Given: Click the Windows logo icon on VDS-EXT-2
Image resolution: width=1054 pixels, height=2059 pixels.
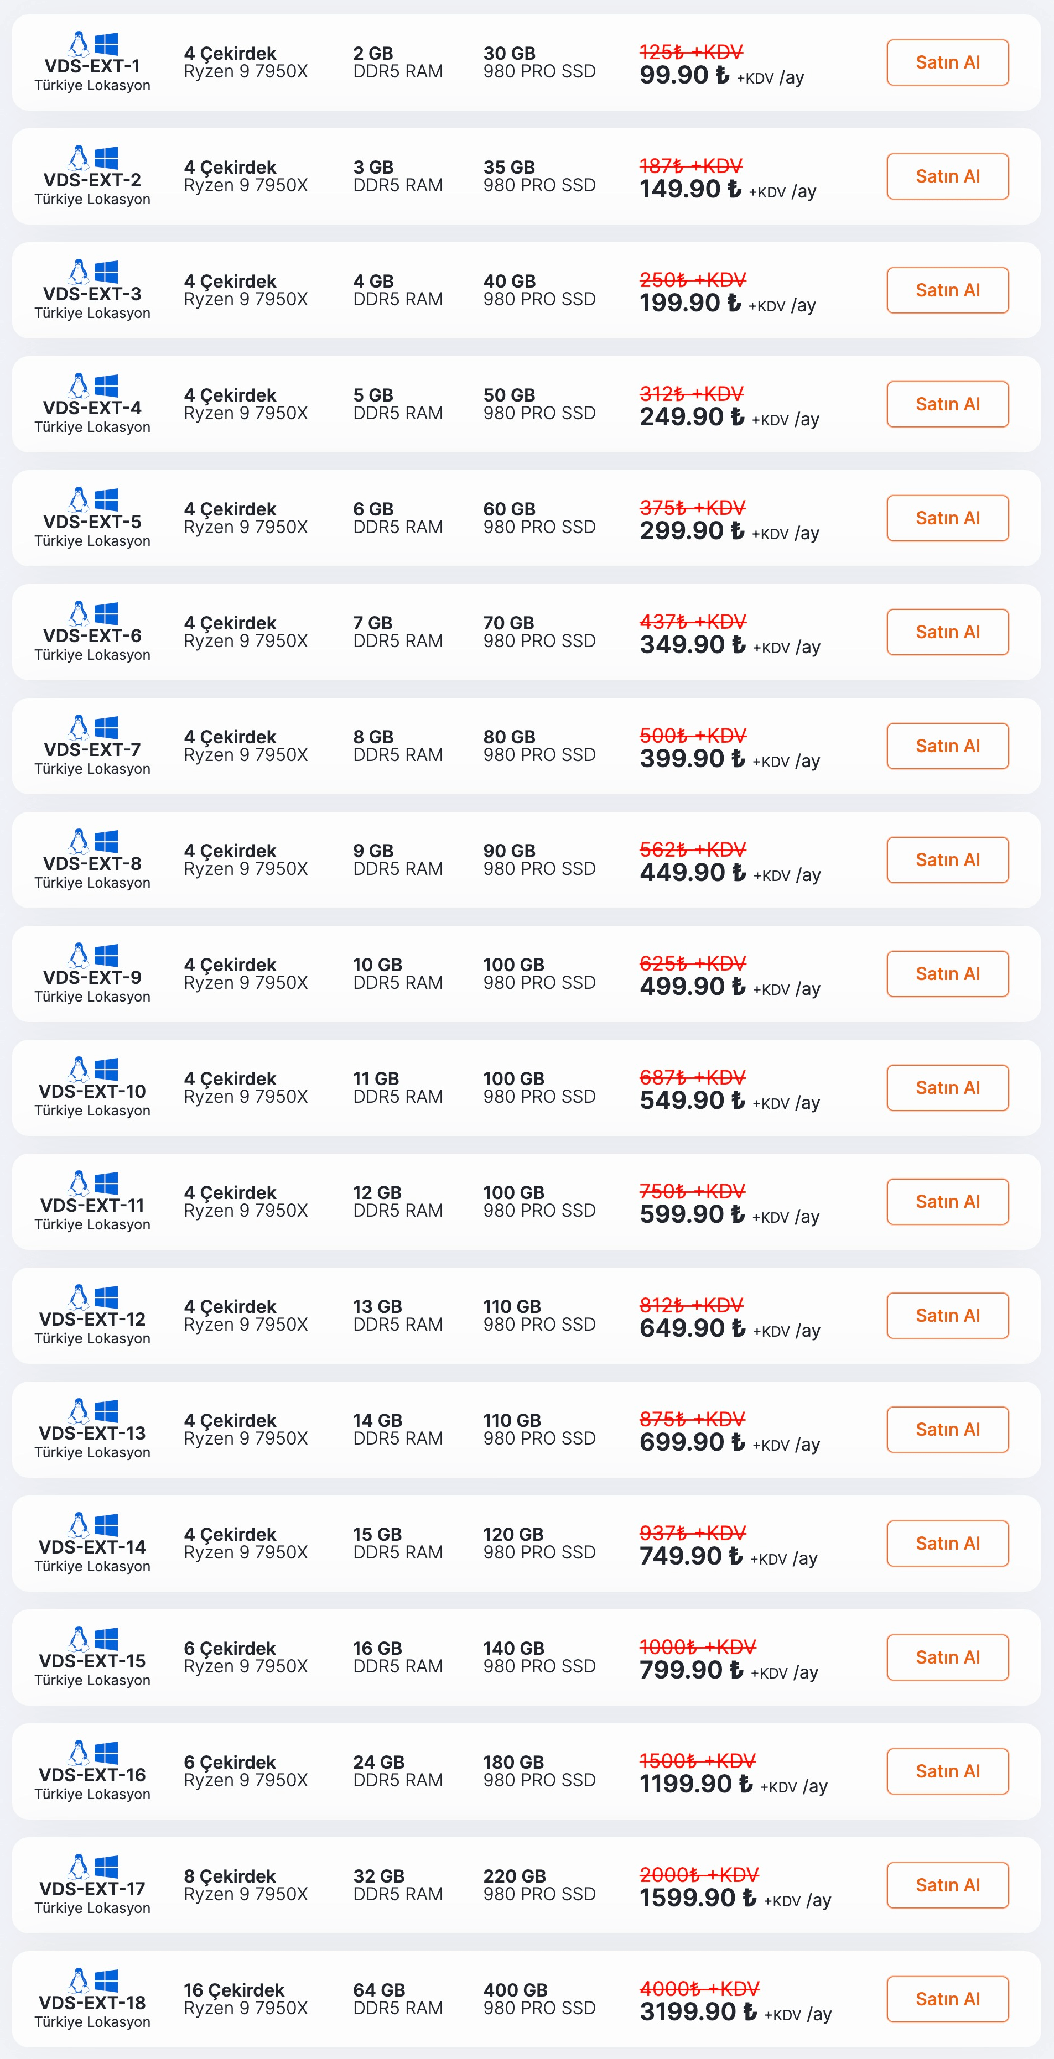Looking at the screenshot, I should click(x=106, y=158).
